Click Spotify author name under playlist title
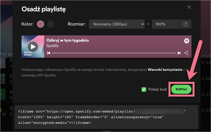 (x=53, y=46)
